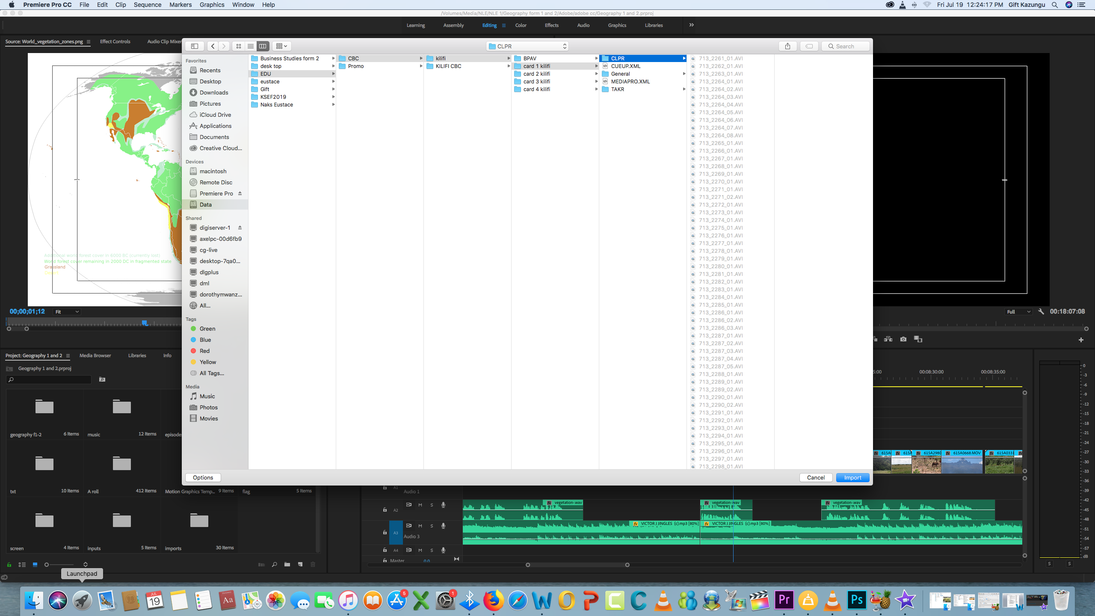
Task: Click the Export Frame camera icon
Action: point(903,339)
